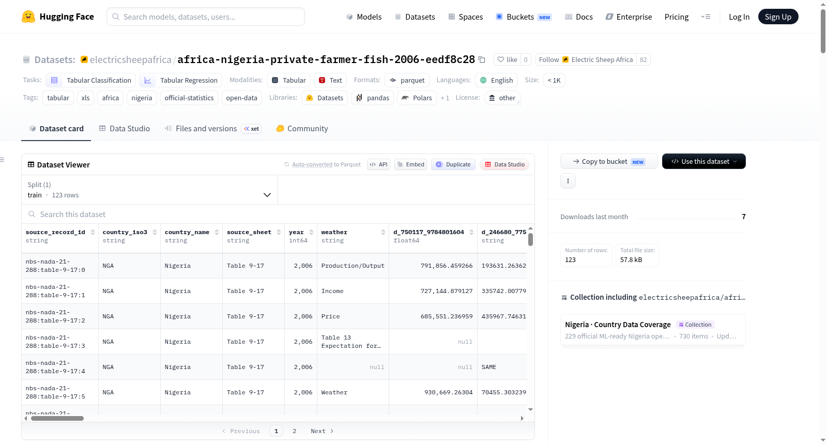Click the follower count 82

point(644,59)
